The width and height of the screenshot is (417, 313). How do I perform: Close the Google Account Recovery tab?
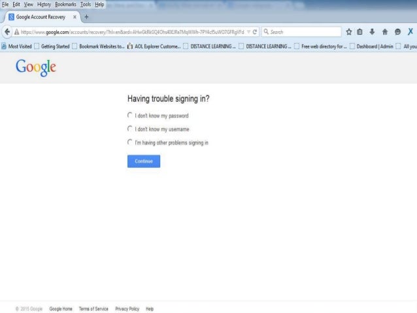click(75, 17)
